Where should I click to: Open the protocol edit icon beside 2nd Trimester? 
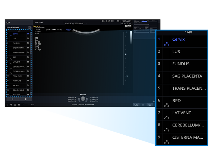point(30,27)
